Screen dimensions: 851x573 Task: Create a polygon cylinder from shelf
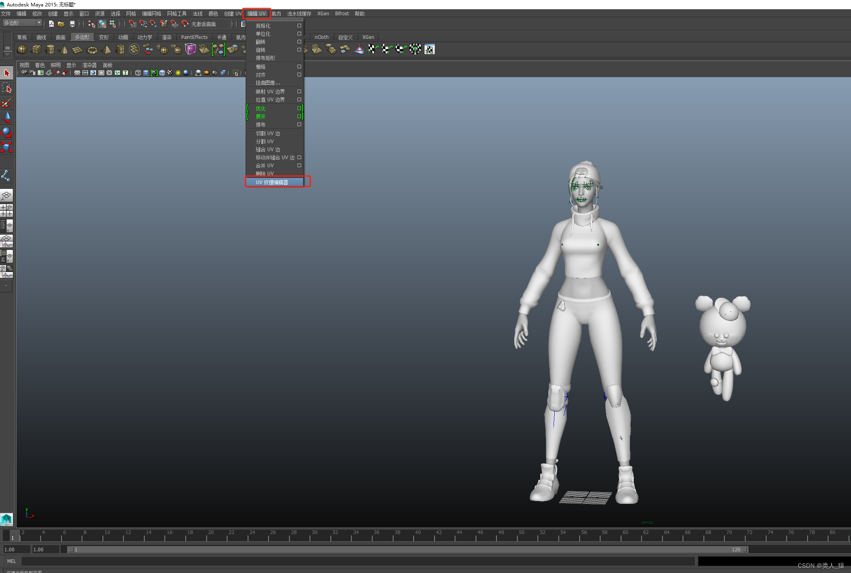point(50,49)
